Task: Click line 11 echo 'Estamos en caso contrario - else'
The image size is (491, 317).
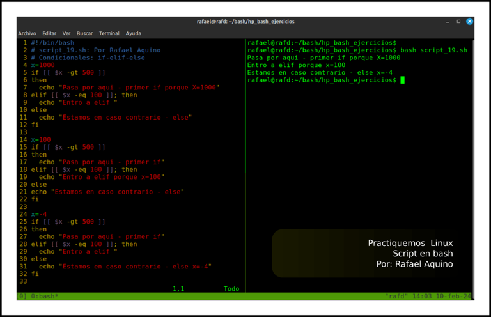Action: click(x=115, y=117)
